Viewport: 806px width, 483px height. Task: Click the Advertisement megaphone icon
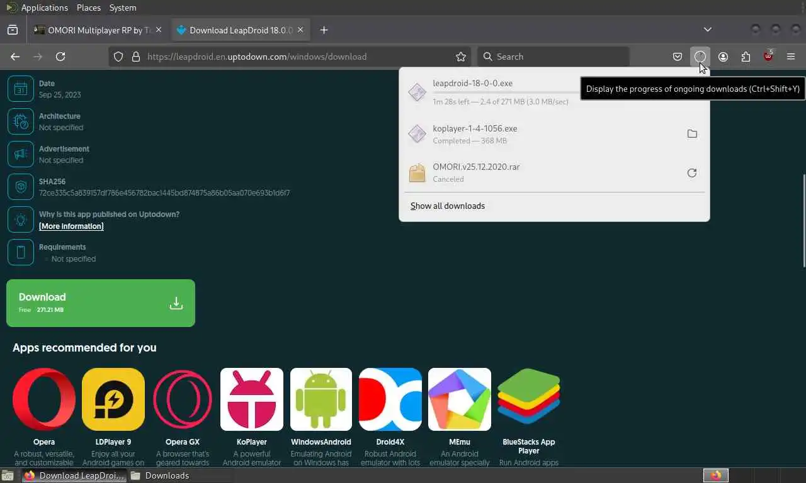[21, 154]
